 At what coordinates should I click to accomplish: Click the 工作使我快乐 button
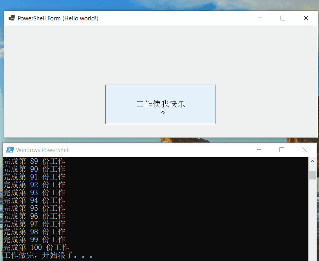[x=161, y=104]
